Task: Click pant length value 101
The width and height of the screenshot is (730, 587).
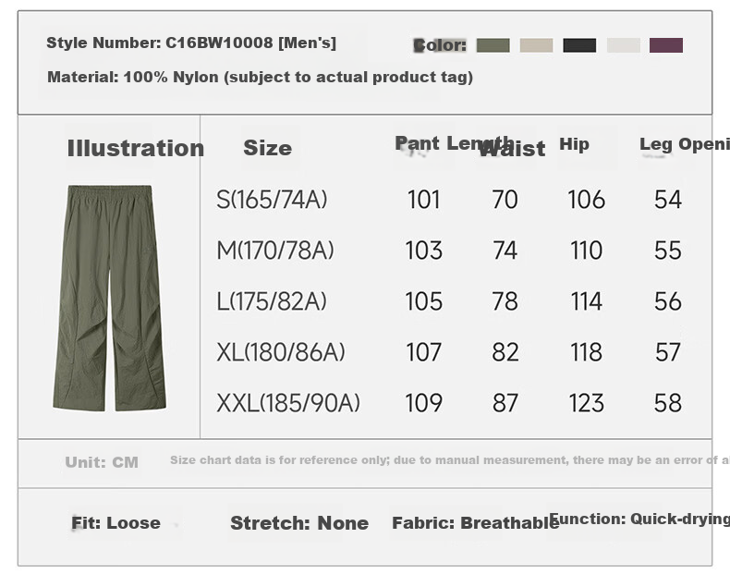Action: 423,200
